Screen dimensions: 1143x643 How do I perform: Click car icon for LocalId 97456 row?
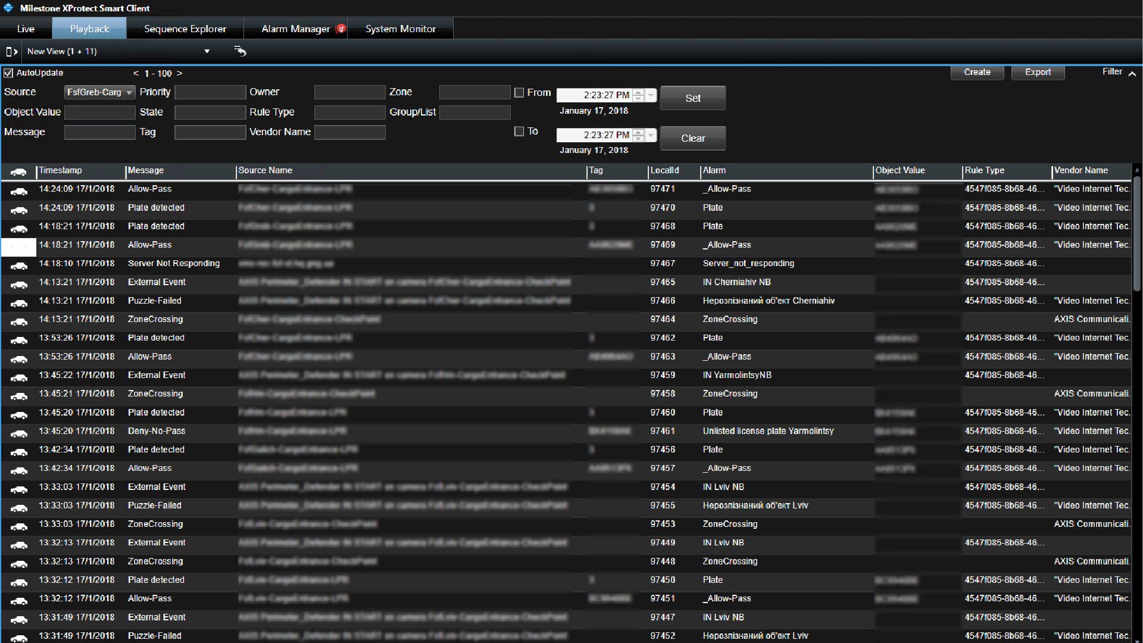pyautogui.click(x=19, y=452)
